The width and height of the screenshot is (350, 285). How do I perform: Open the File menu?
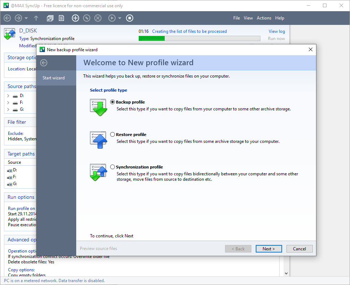[x=237, y=18]
